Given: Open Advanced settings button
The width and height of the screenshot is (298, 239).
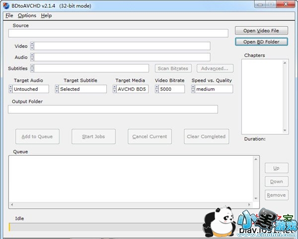Looking at the screenshot, I should [x=215, y=68].
